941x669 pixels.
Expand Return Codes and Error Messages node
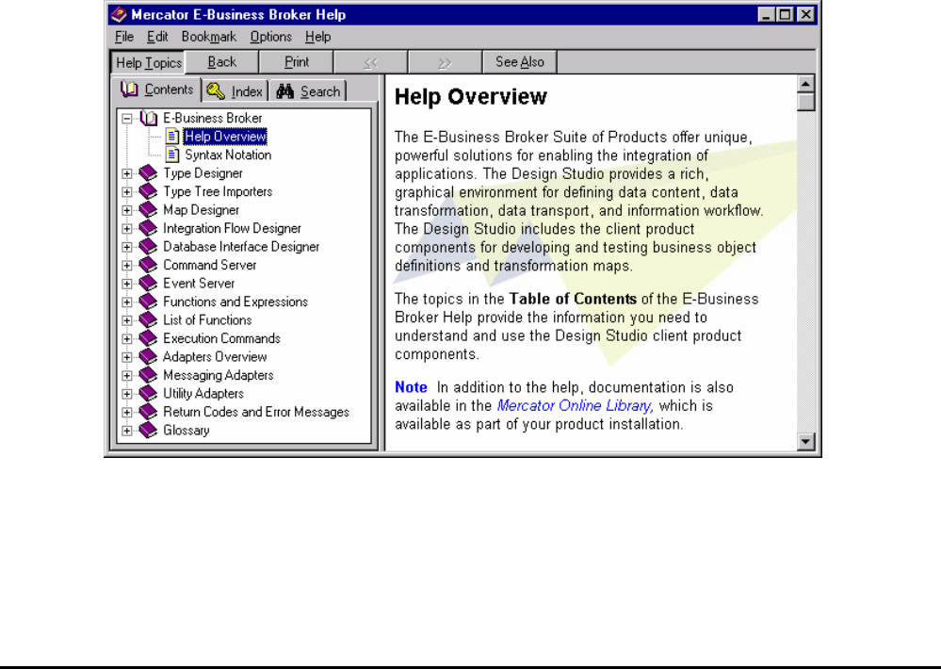click(126, 412)
